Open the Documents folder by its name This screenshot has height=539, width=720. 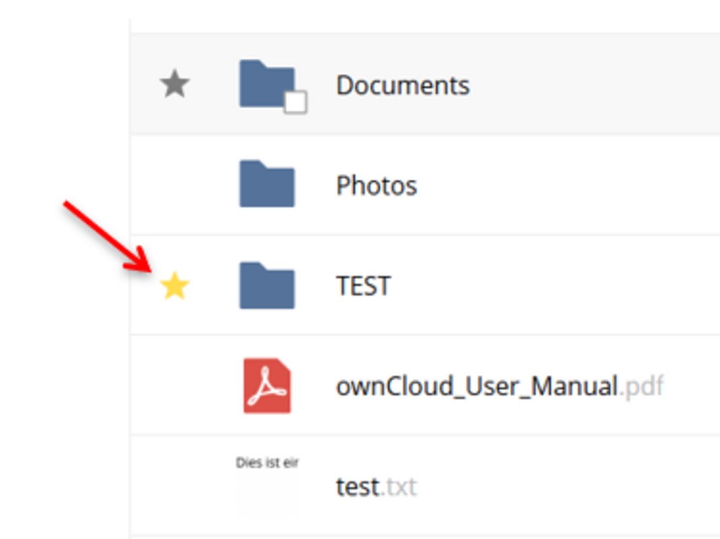click(402, 86)
